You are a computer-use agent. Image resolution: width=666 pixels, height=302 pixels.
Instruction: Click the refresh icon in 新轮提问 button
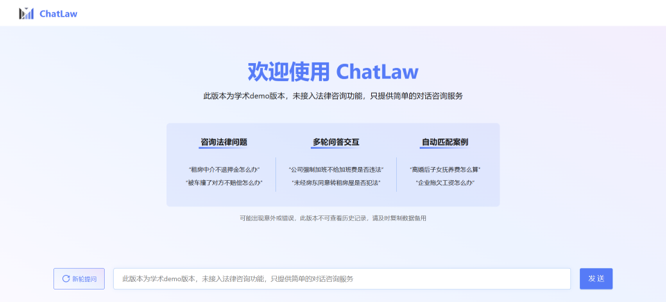[66, 278]
